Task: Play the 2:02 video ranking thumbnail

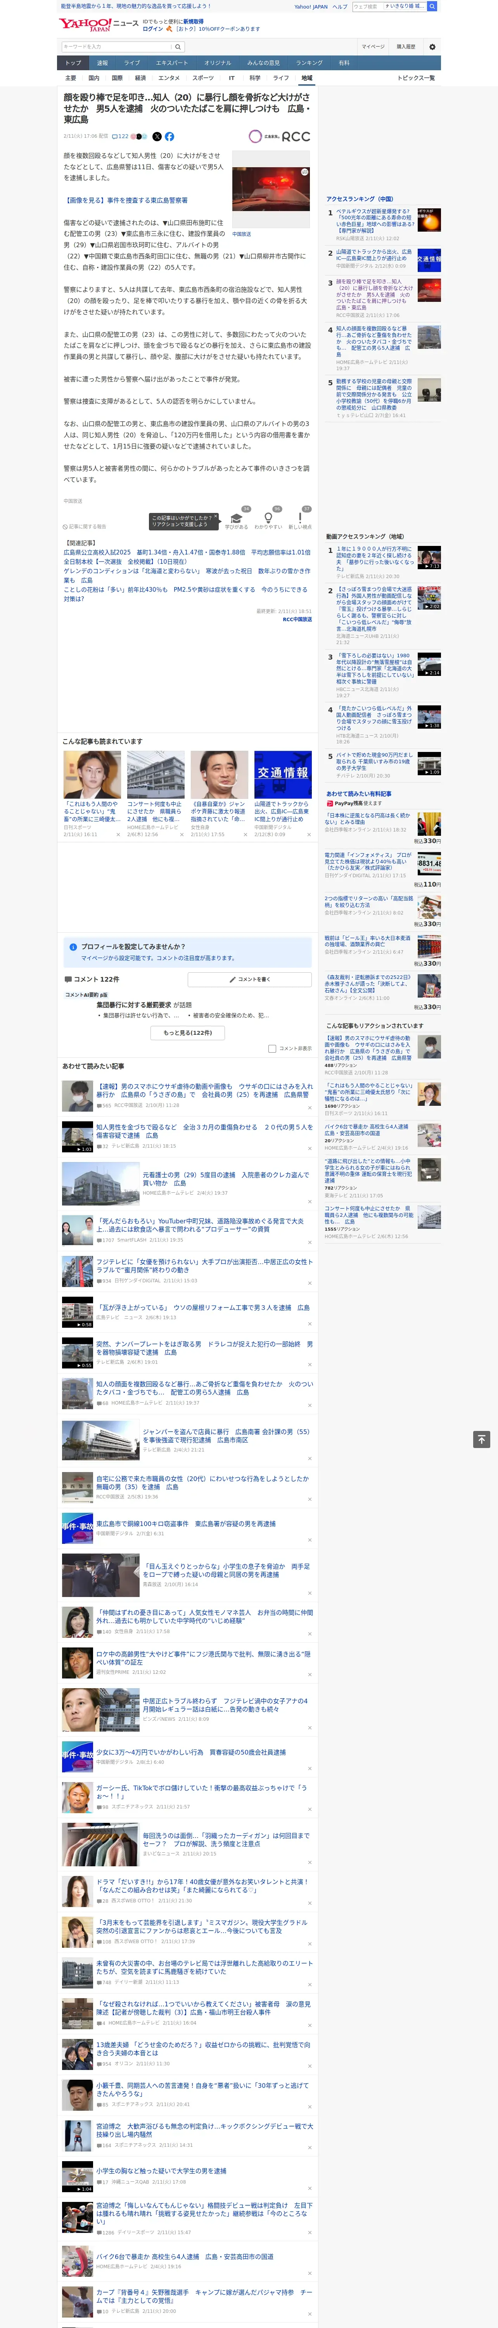Action: tap(429, 598)
